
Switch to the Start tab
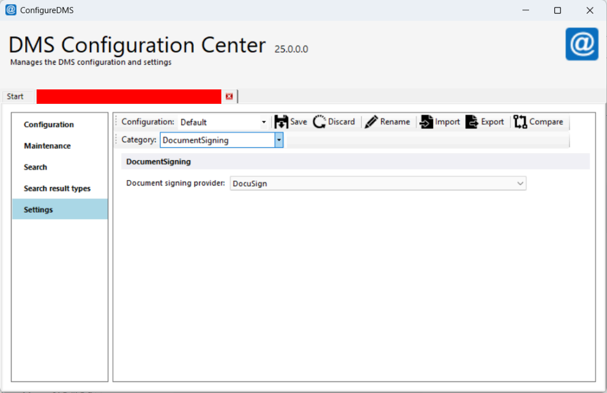[x=16, y=97]
